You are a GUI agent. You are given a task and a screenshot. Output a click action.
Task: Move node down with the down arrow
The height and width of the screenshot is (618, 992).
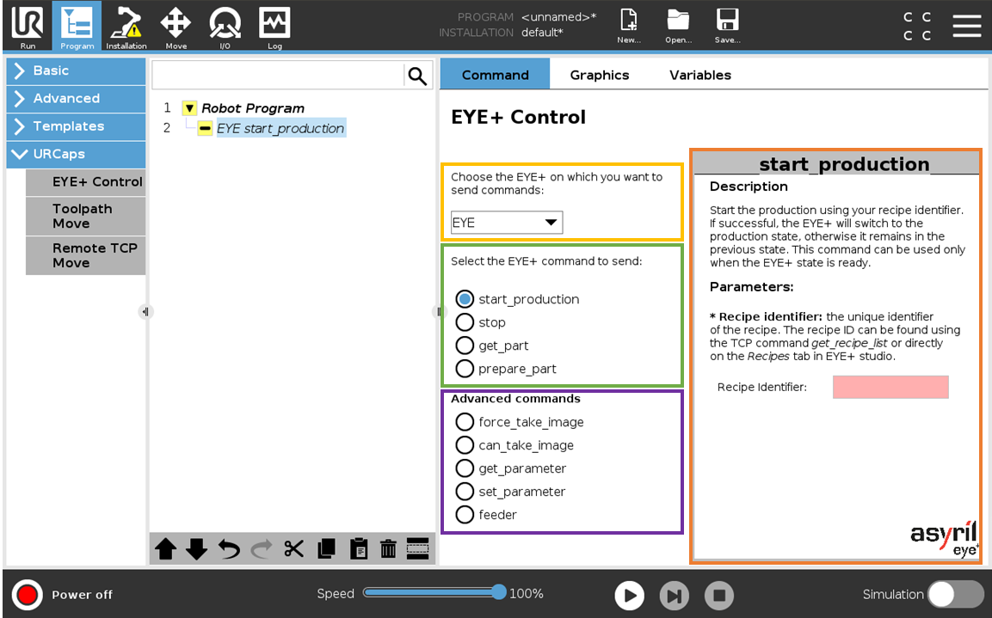pyautogui.click(x=197, y=548)
